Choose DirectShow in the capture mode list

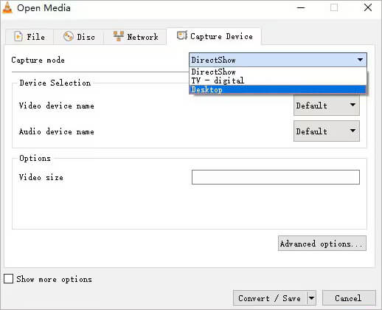[278, 72]
